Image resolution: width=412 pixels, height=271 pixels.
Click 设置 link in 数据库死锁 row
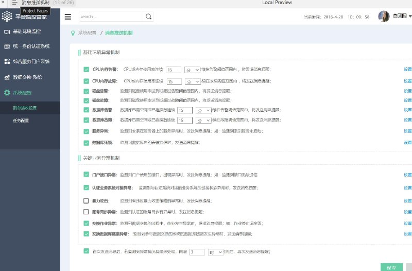click(x=408, y=143)
